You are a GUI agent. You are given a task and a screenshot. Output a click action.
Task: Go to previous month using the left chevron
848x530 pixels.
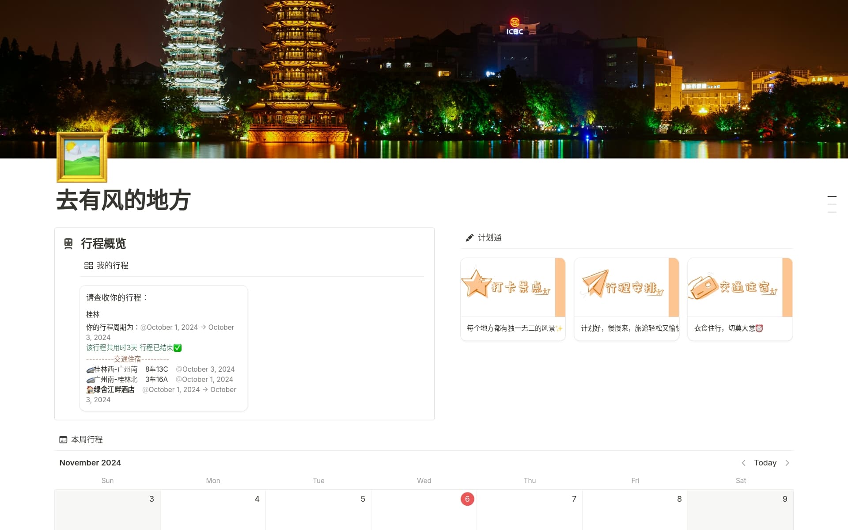pos(744,463)
